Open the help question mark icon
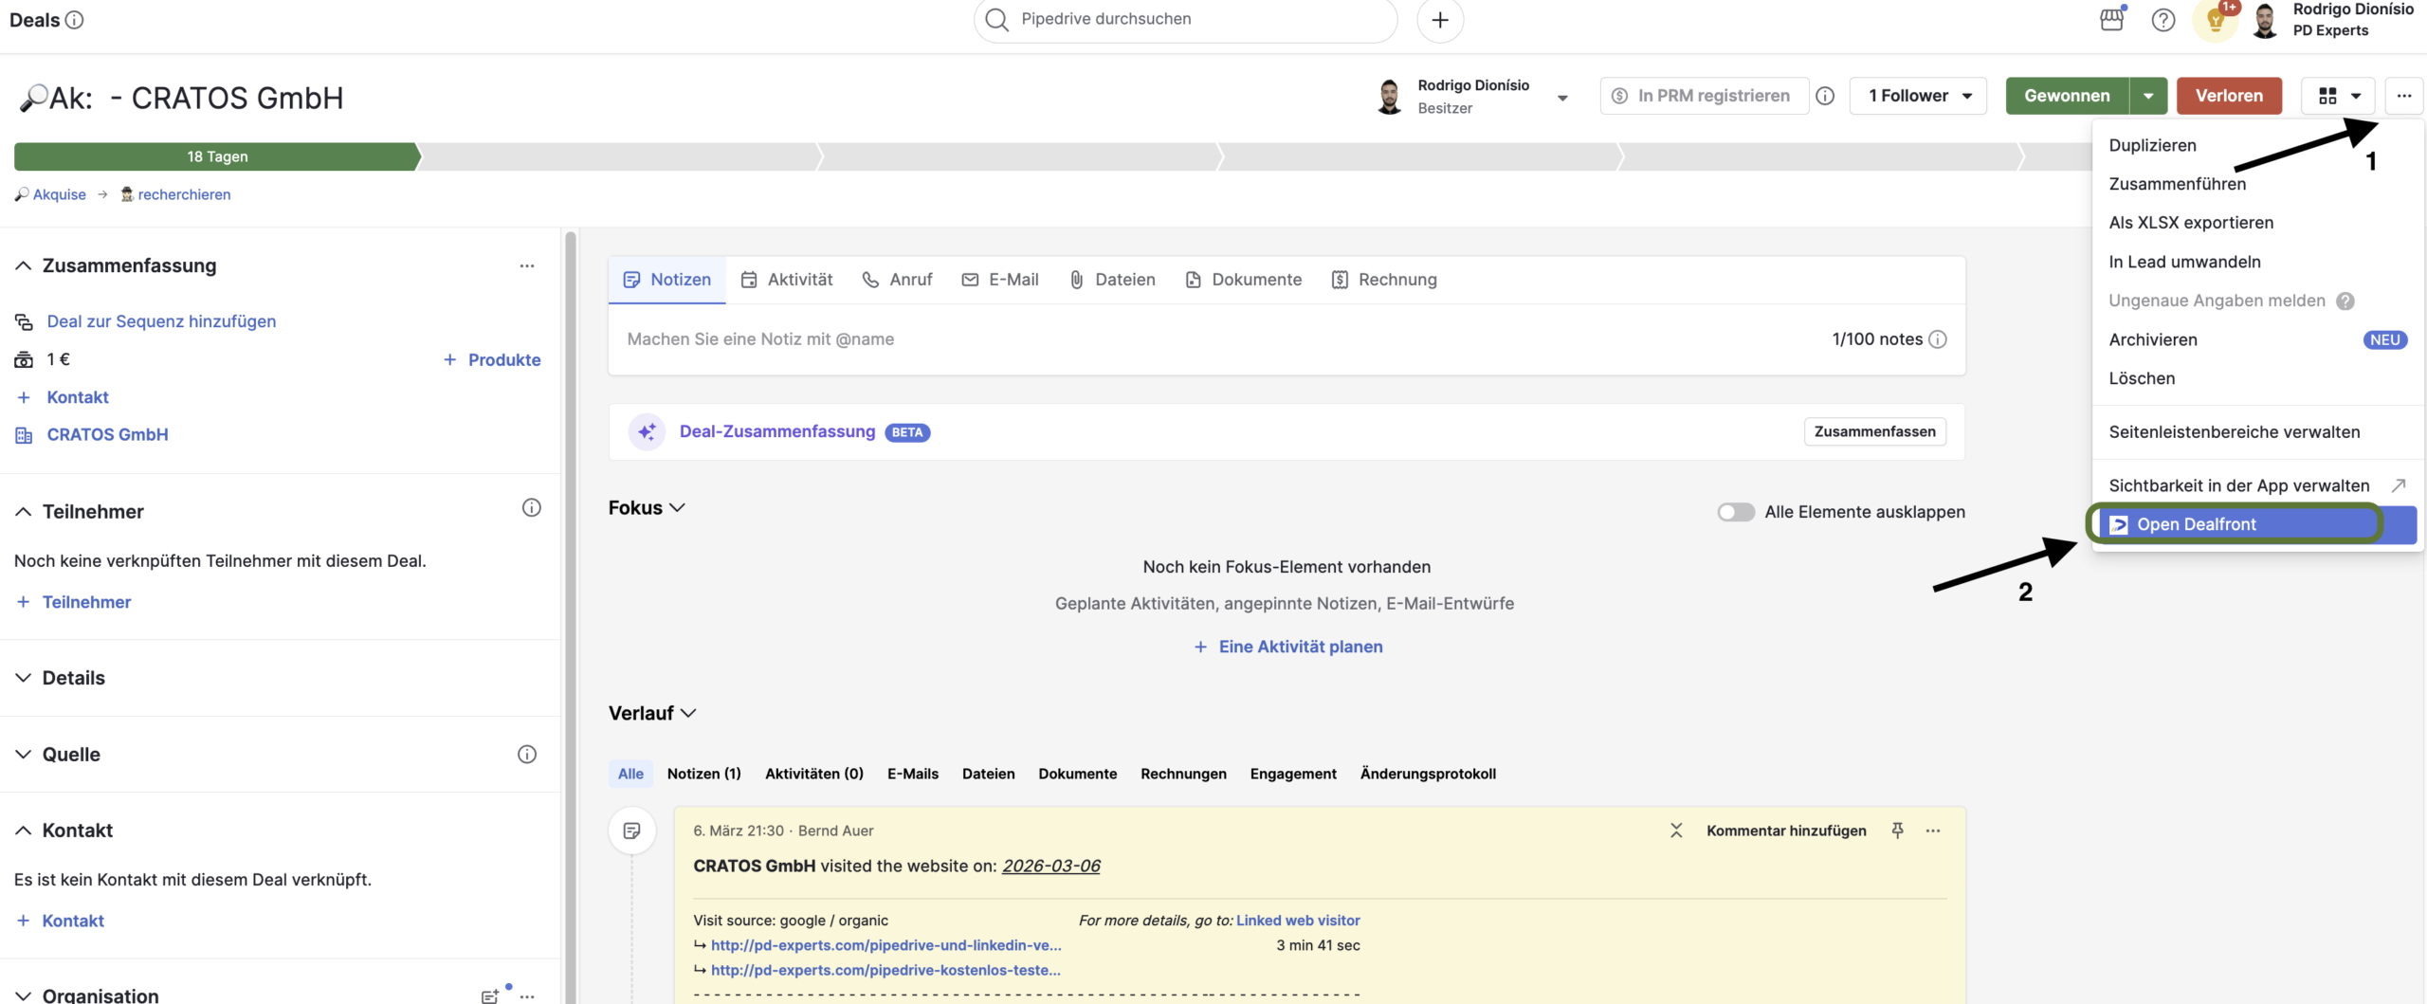Image resolution: width=2427 pixels, height=1004 pixels. coord(2162,20)
